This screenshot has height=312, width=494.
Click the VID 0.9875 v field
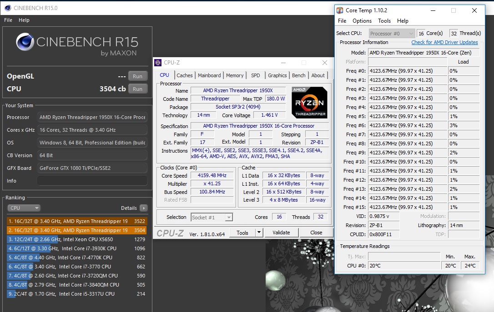[x=384, y=216]
